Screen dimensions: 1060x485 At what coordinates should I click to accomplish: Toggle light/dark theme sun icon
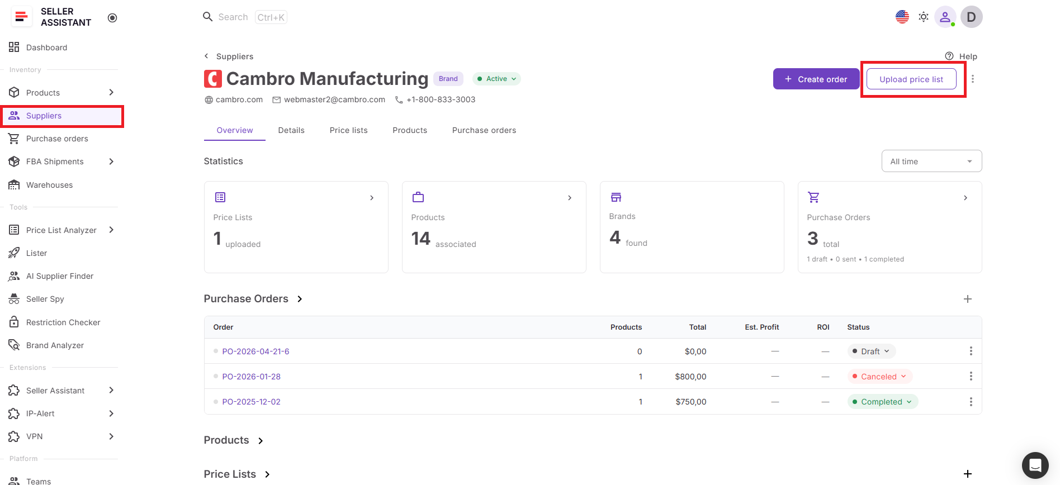(x=924, y=17)
